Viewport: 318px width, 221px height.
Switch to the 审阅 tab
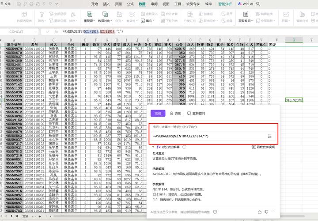[x=154, y=4]
